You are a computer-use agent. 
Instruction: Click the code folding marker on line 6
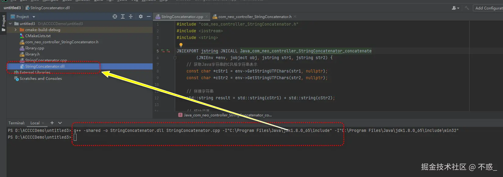(x=175, y=58)
